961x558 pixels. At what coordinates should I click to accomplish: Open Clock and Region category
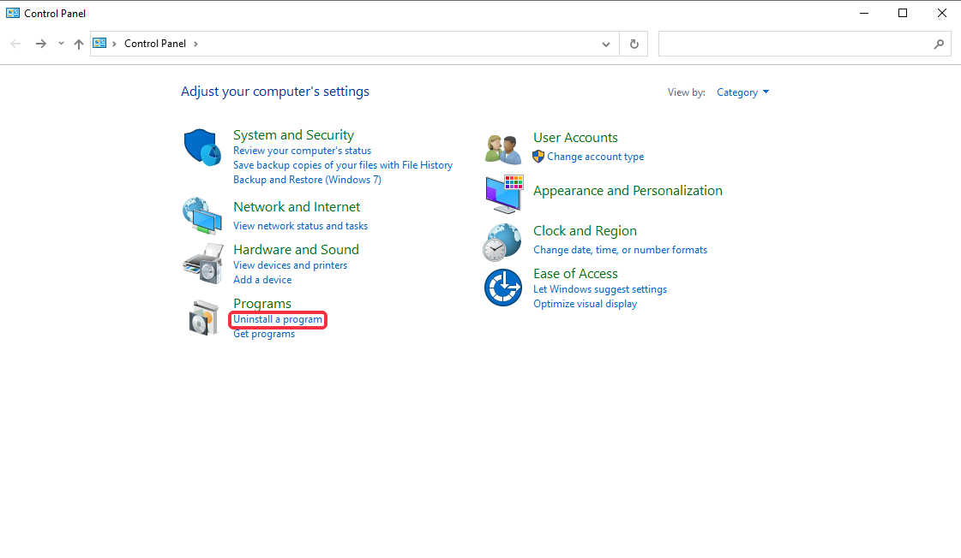tap(585, 231)
